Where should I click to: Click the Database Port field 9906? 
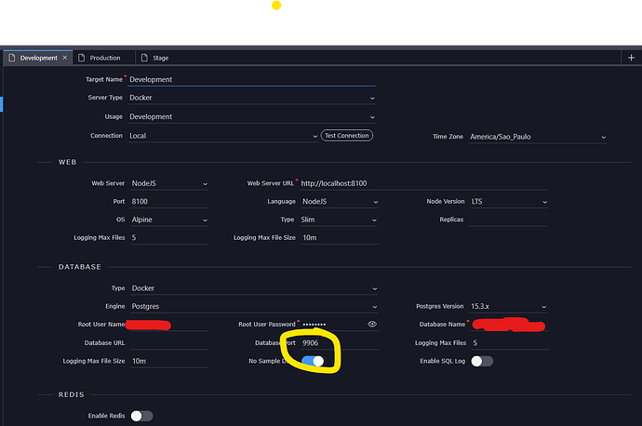[x=340, y=343]
